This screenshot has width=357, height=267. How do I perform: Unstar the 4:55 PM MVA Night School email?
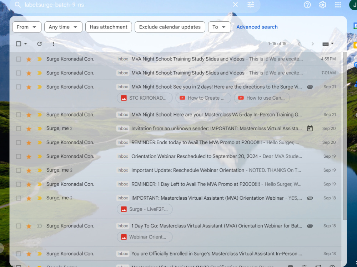point(29,59)
